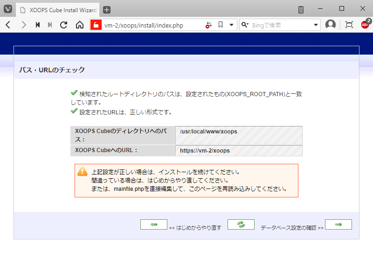Screen dimensions: 373x280
Task: Click the 'データベース設定の確認' label
Action: 289,228
